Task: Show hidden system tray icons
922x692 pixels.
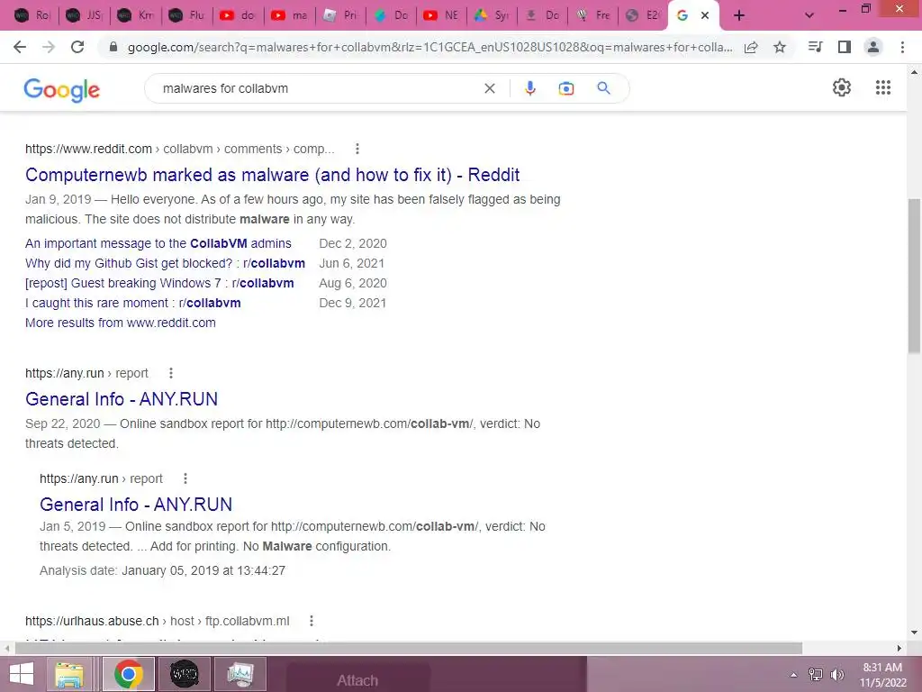Action: point(793,675)
